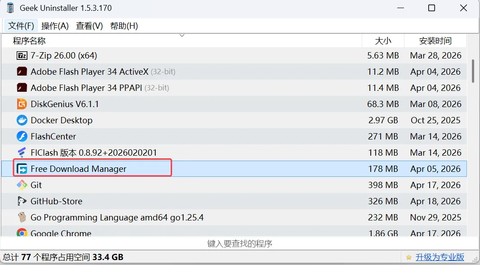The width and height of the screenshot is (480, 265).
Task: Sort by 安装时间 column header
Action: tap(435, 40)
